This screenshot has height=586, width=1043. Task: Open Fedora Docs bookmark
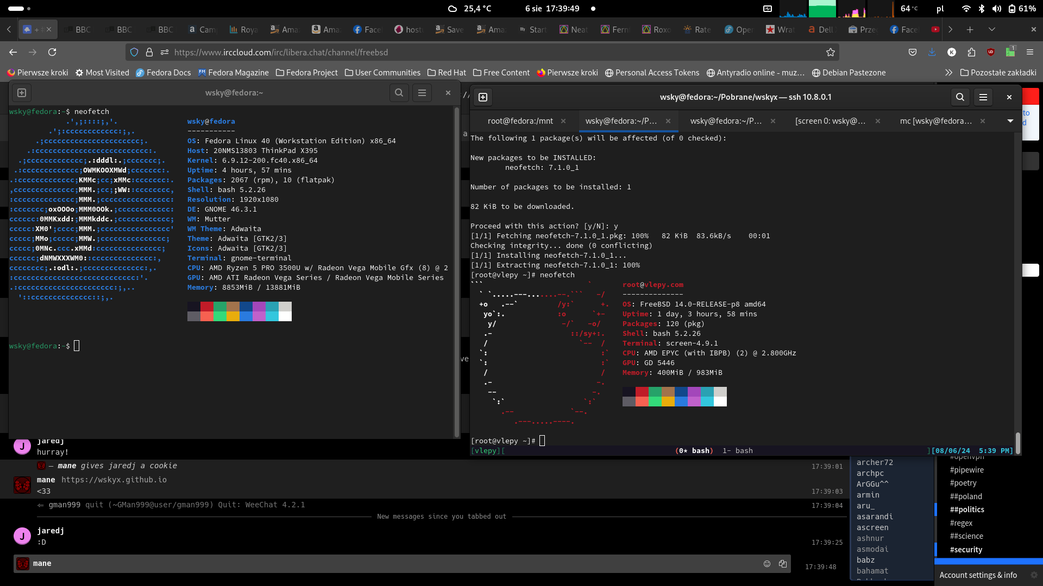(x=163, y=73)
